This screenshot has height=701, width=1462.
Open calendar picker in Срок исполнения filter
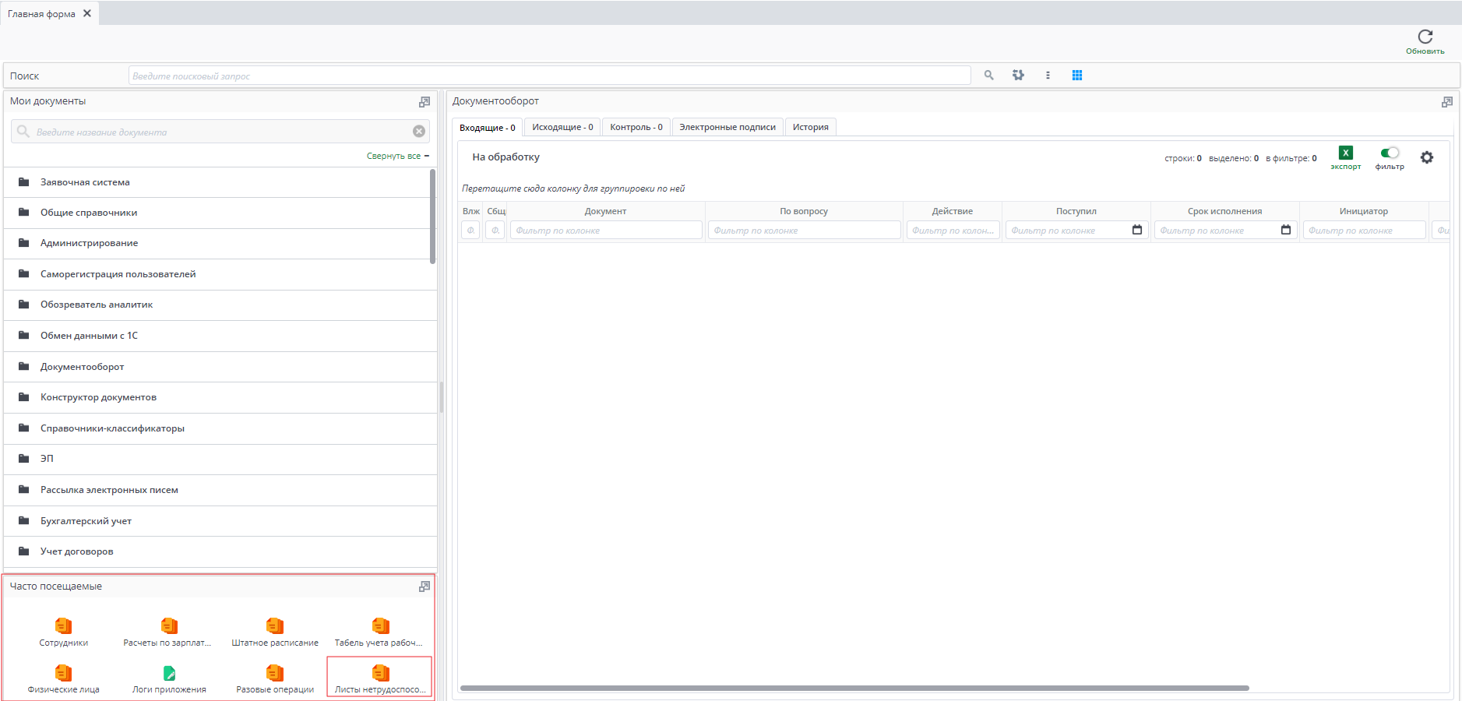click(1286, 230)
